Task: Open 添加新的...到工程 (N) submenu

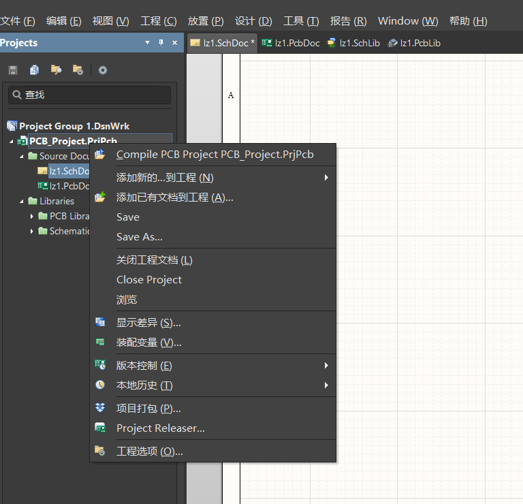Action: (212, 178)
